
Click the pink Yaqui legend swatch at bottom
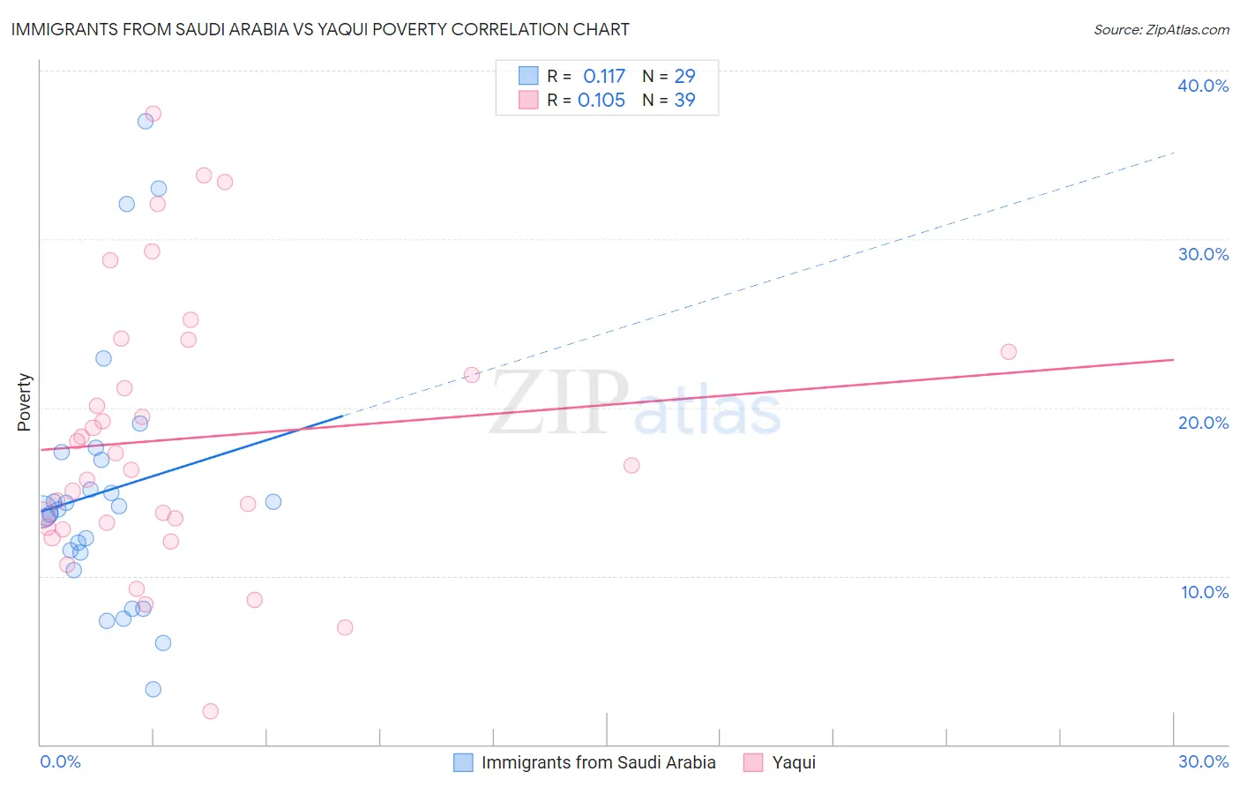tap(753, 762)
